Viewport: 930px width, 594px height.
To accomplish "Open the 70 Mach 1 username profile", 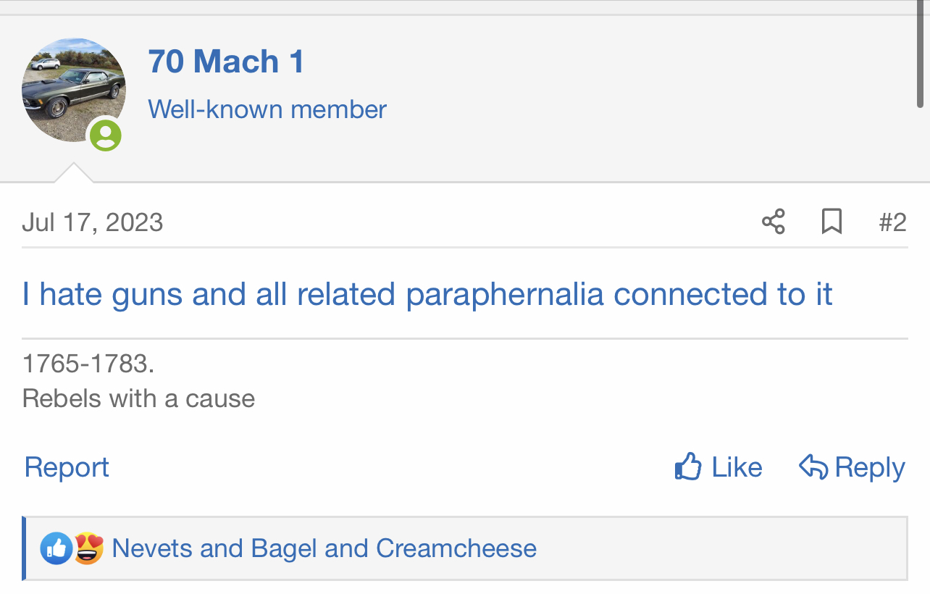I will click(226, 62).
